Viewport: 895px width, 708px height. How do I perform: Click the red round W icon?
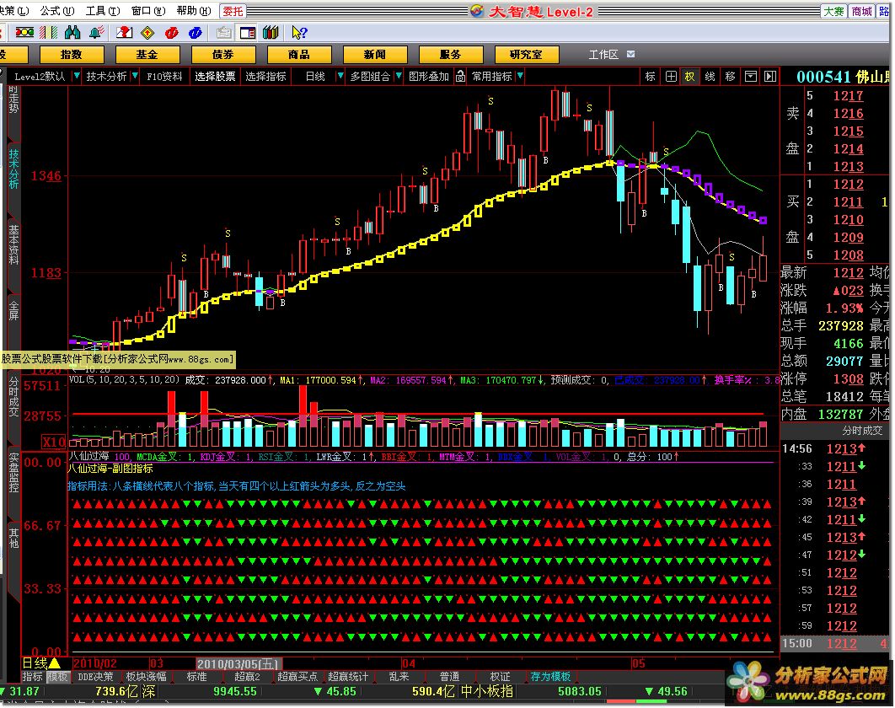click(x=171, y=33)
